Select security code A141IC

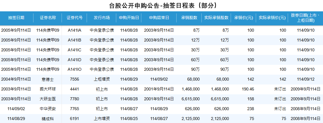75,50
